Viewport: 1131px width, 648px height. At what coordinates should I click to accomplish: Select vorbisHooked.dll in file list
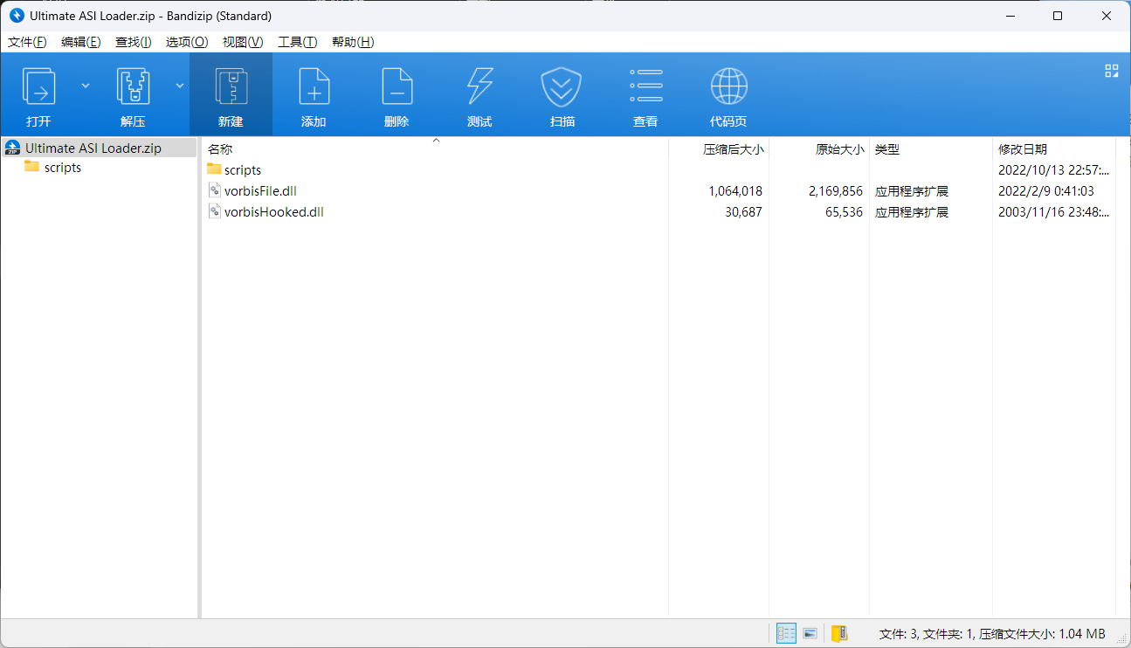(x=274, y=211)
